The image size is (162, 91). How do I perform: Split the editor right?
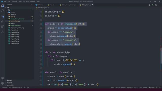156,5
